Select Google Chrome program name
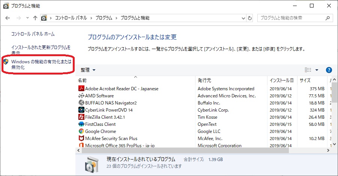338x176 pixels. pos(101,131)
